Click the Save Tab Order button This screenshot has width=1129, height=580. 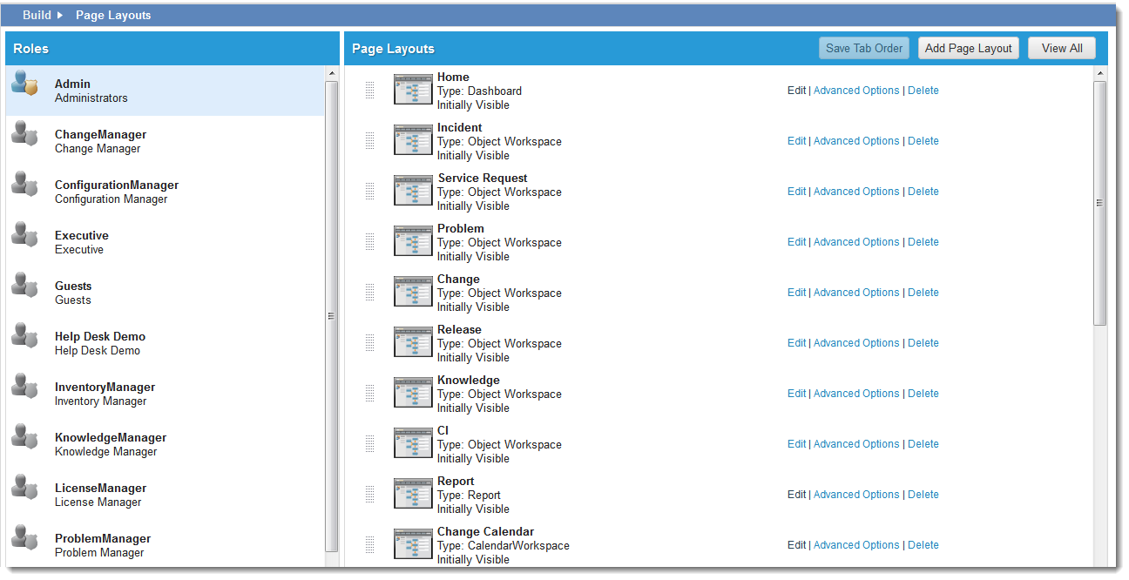coord(863,49)
